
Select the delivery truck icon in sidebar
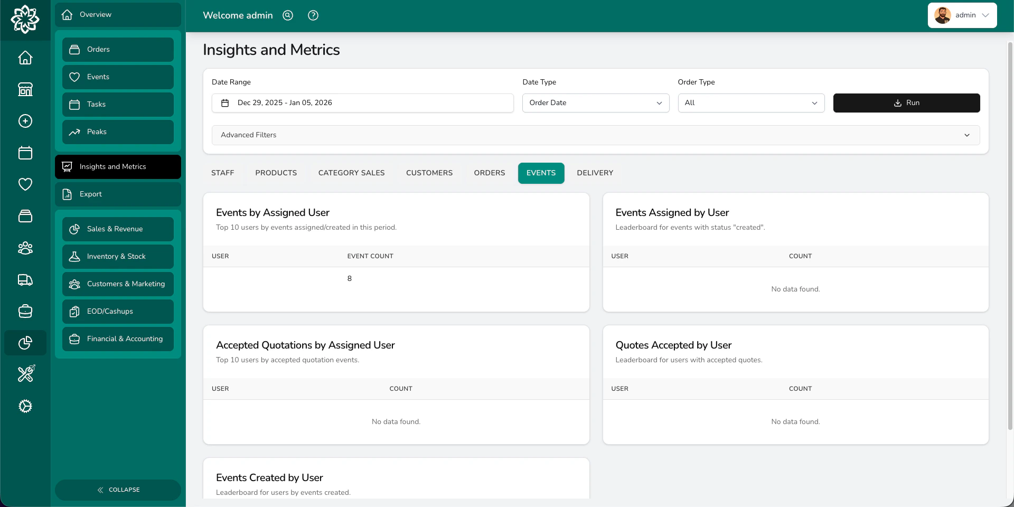25,280
